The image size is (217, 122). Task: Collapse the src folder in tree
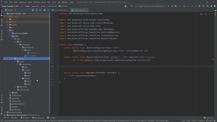pos(7,30)
